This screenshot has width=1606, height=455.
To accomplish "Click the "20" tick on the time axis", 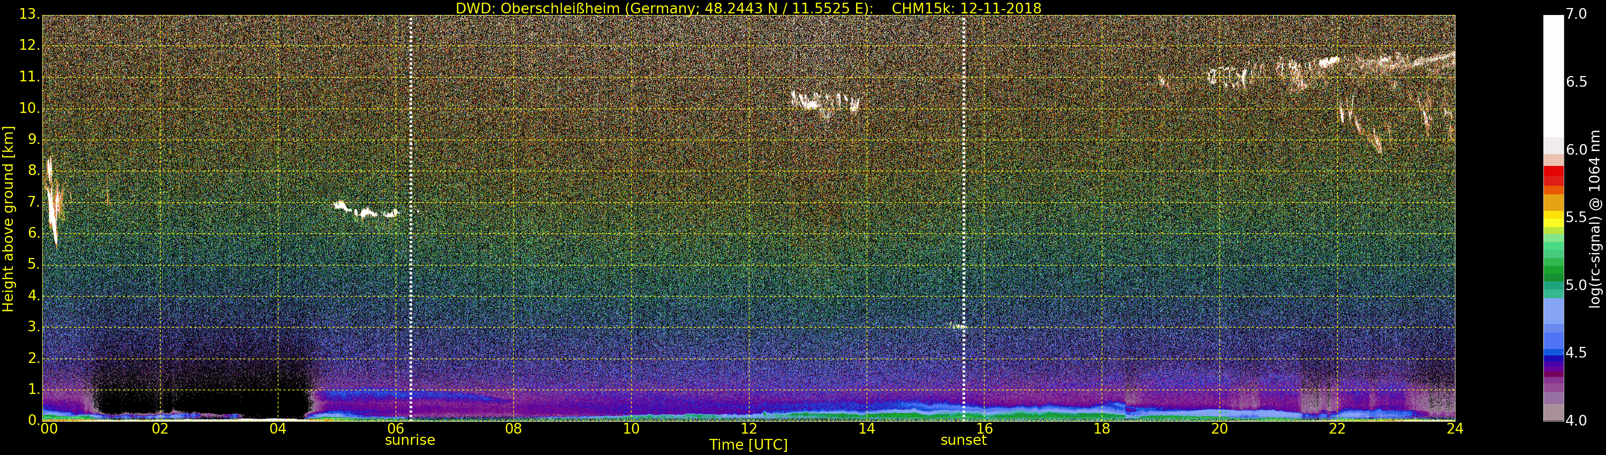I will (x=1220, y=429).
